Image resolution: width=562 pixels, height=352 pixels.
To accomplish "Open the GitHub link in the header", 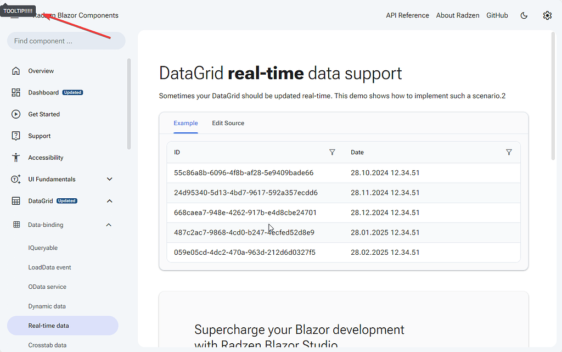I will click(x=497, y=15).
